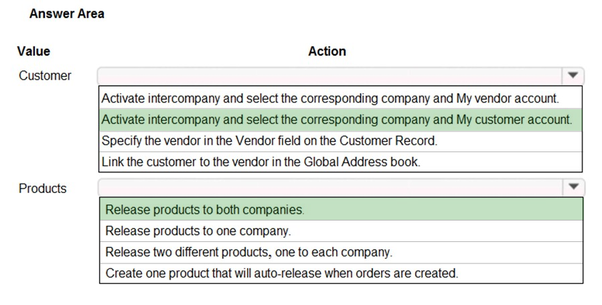Click the empty Customer combo box field
This screenshot has height=305, width=602.
click(x=330, y=76)
